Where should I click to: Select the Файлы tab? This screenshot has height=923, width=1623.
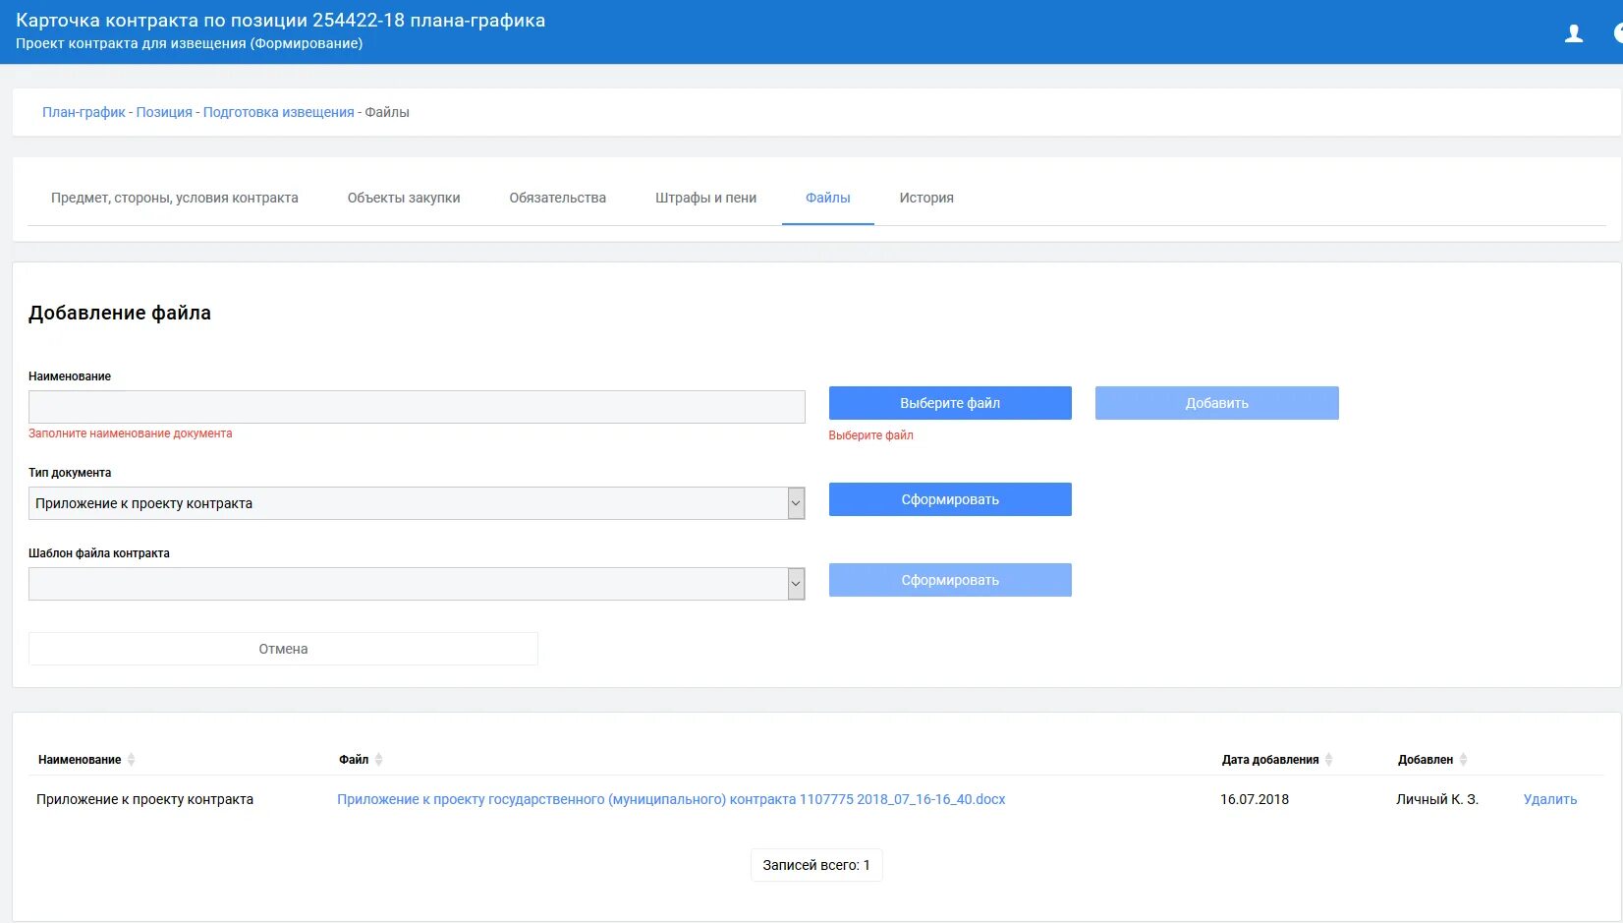coord(828,198)
